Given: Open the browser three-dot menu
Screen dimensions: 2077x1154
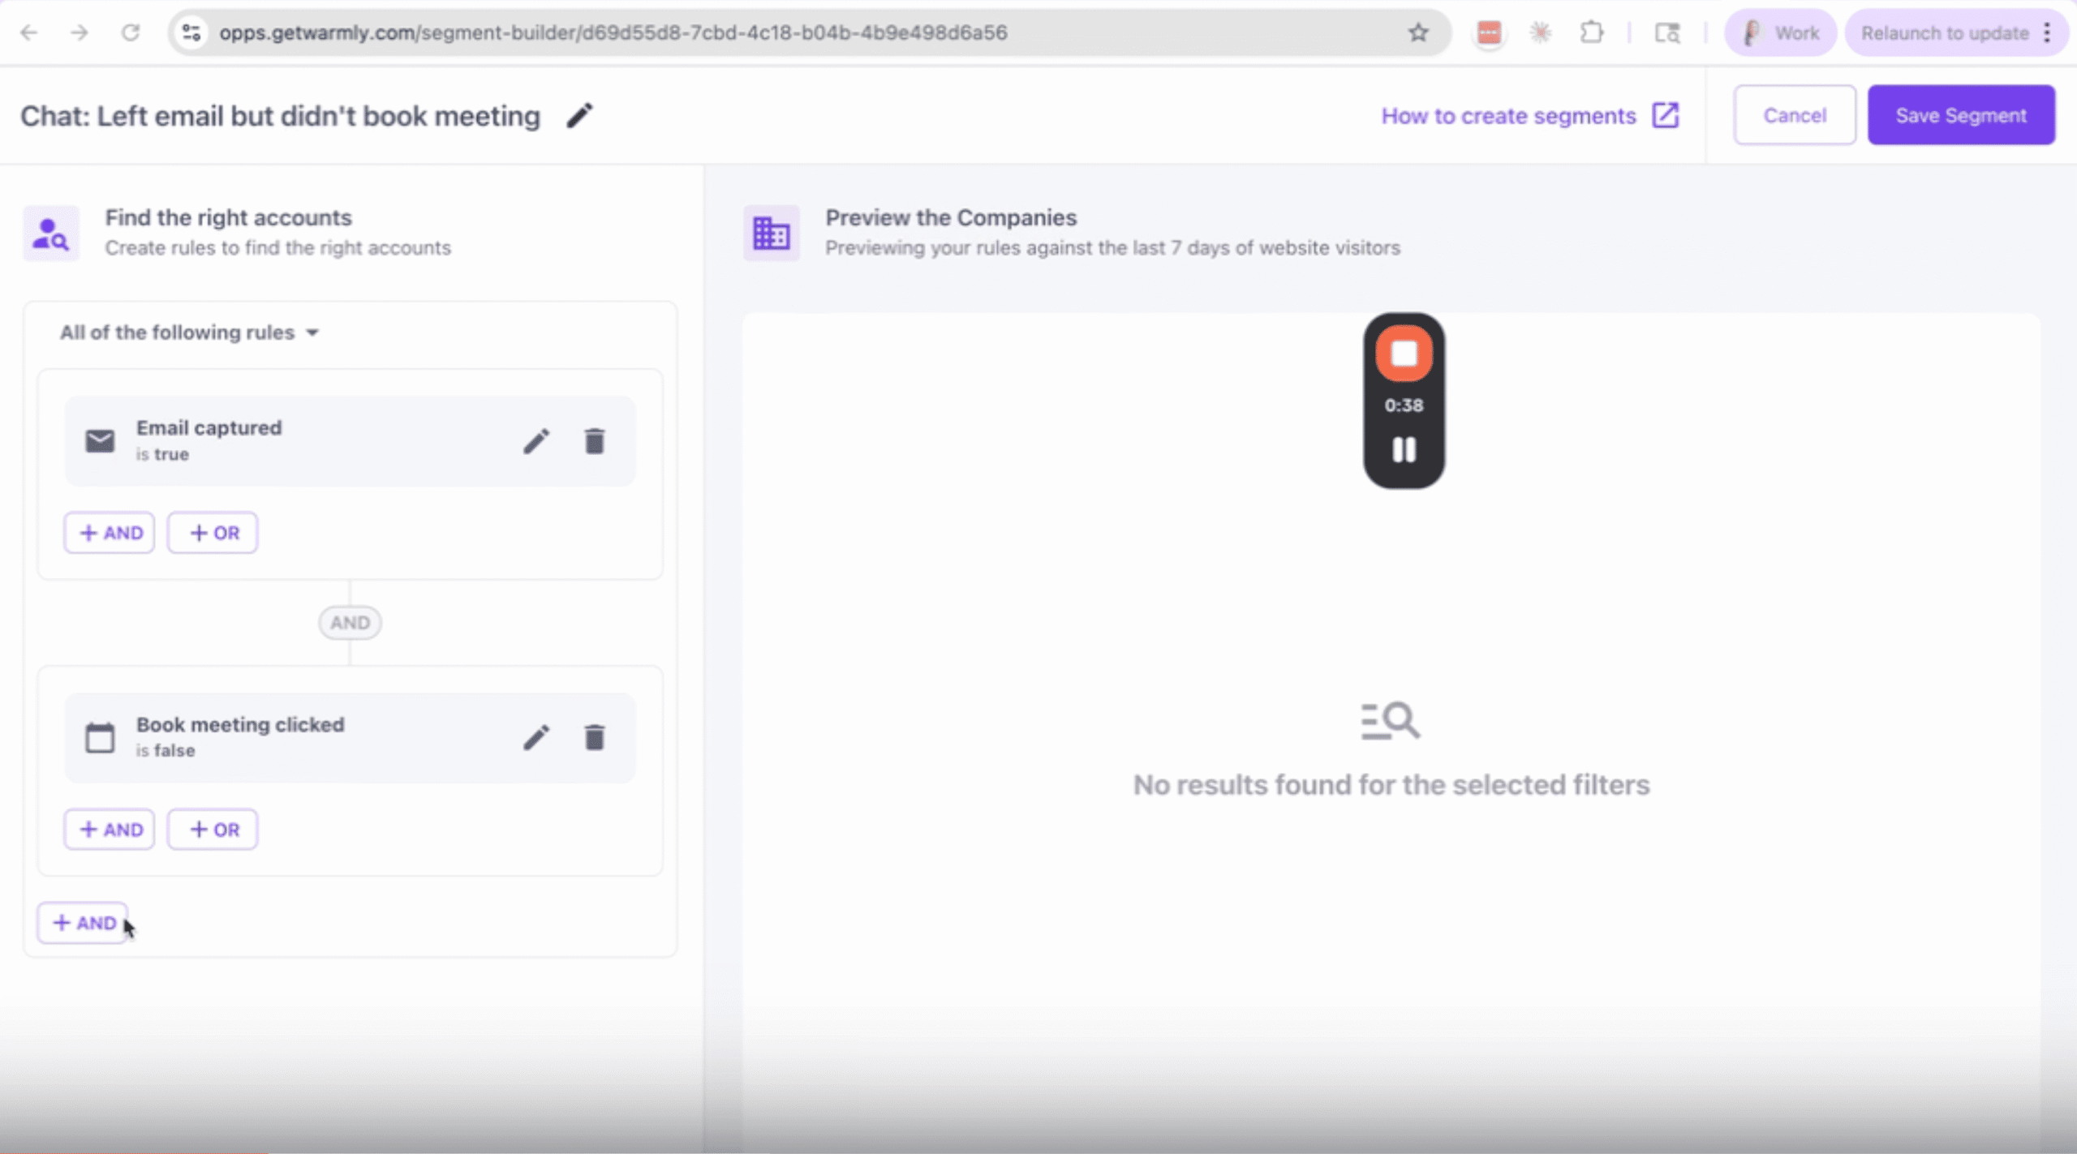Looking at the screenshot, I should pos(2047,33).
